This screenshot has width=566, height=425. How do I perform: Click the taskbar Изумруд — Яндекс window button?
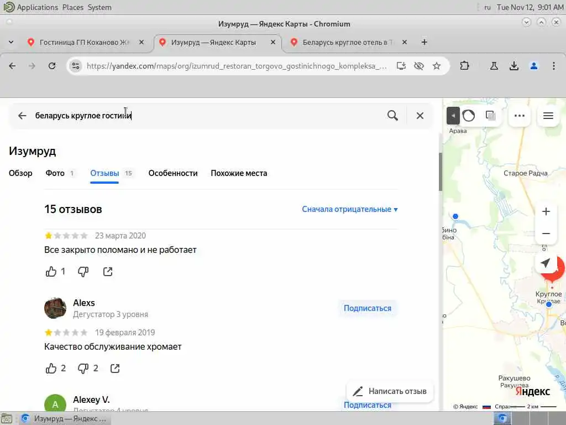click(64, 418)
